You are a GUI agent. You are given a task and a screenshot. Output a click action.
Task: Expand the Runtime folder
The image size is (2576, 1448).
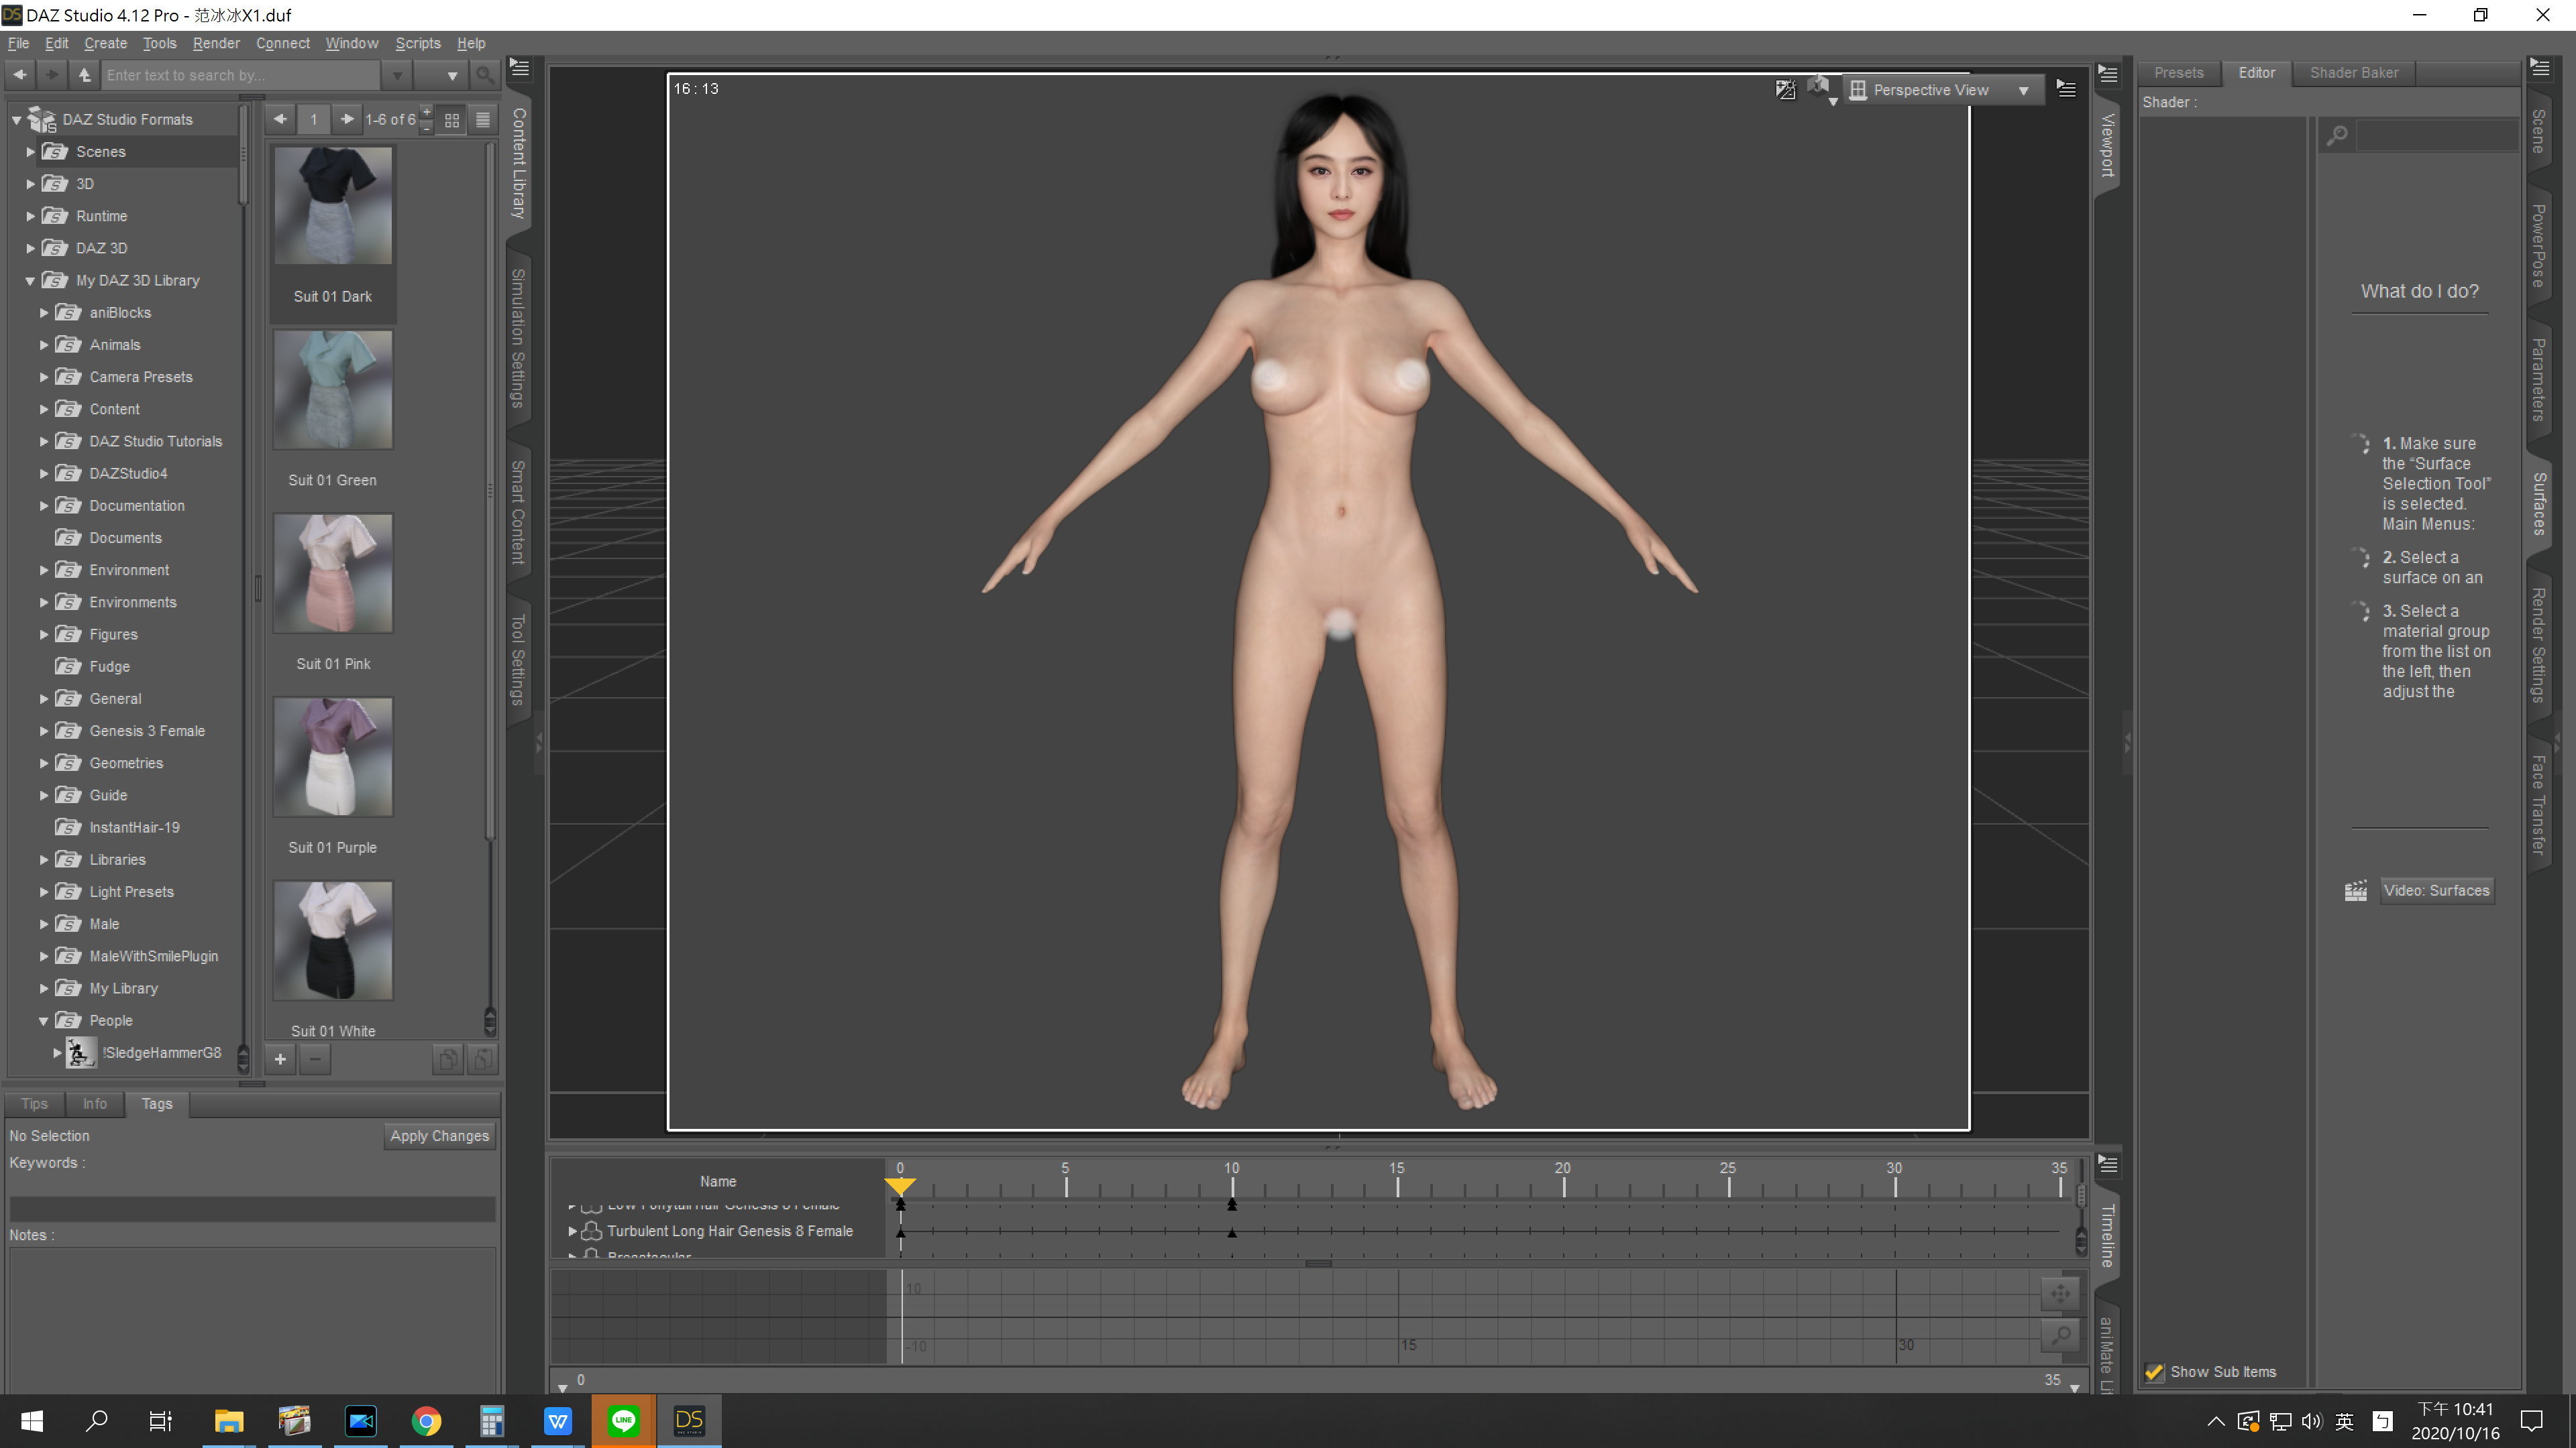coord(30,216)
